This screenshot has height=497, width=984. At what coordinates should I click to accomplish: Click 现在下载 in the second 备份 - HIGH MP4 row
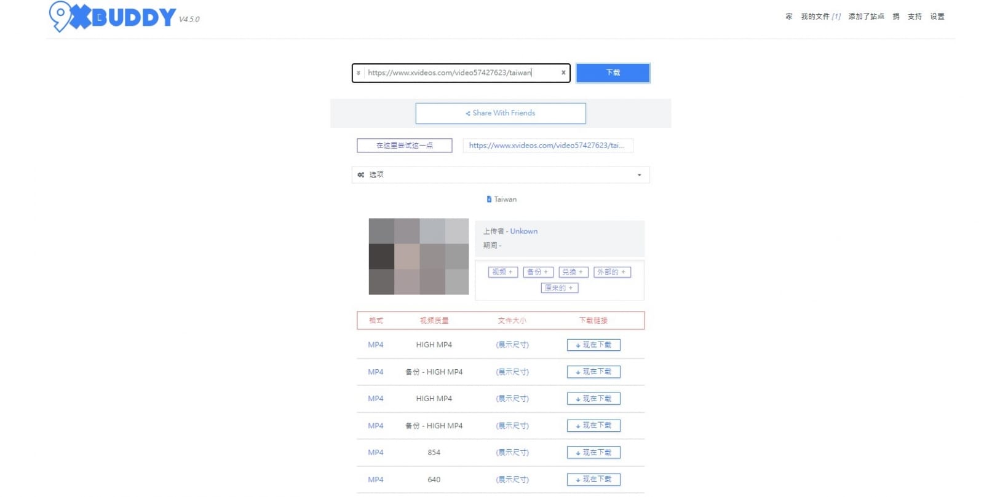point(593,426)
